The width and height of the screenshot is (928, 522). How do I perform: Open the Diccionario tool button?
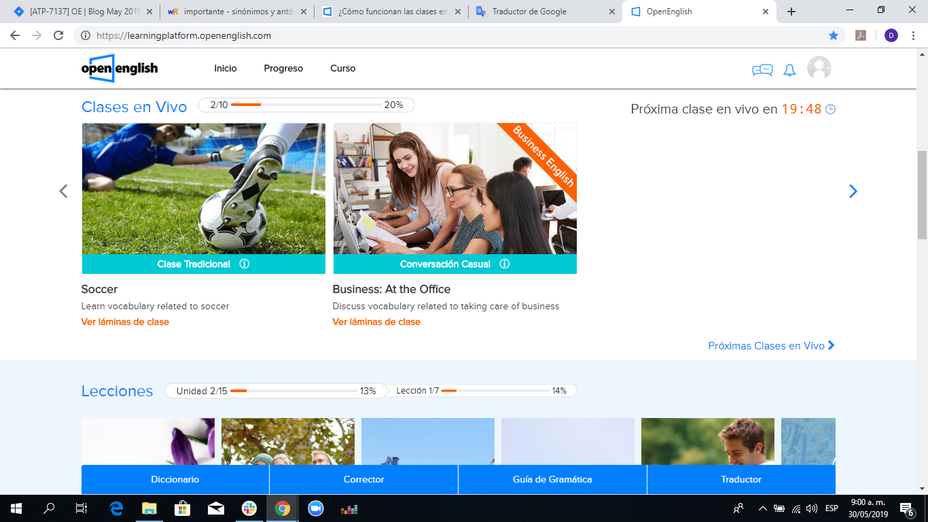pyautogui.click(x=175, y=479)
